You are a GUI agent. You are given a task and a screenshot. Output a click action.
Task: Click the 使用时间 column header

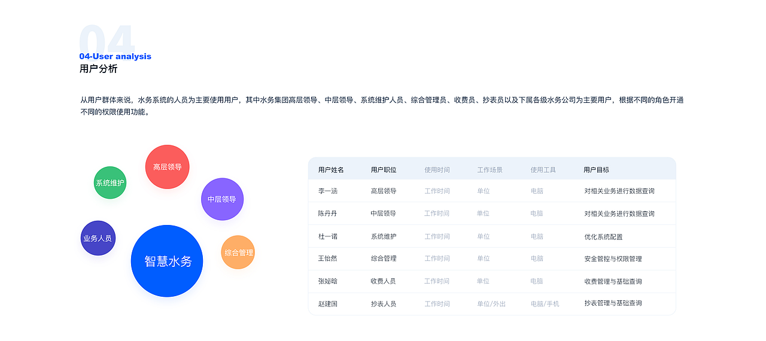[x=437, y=170]
